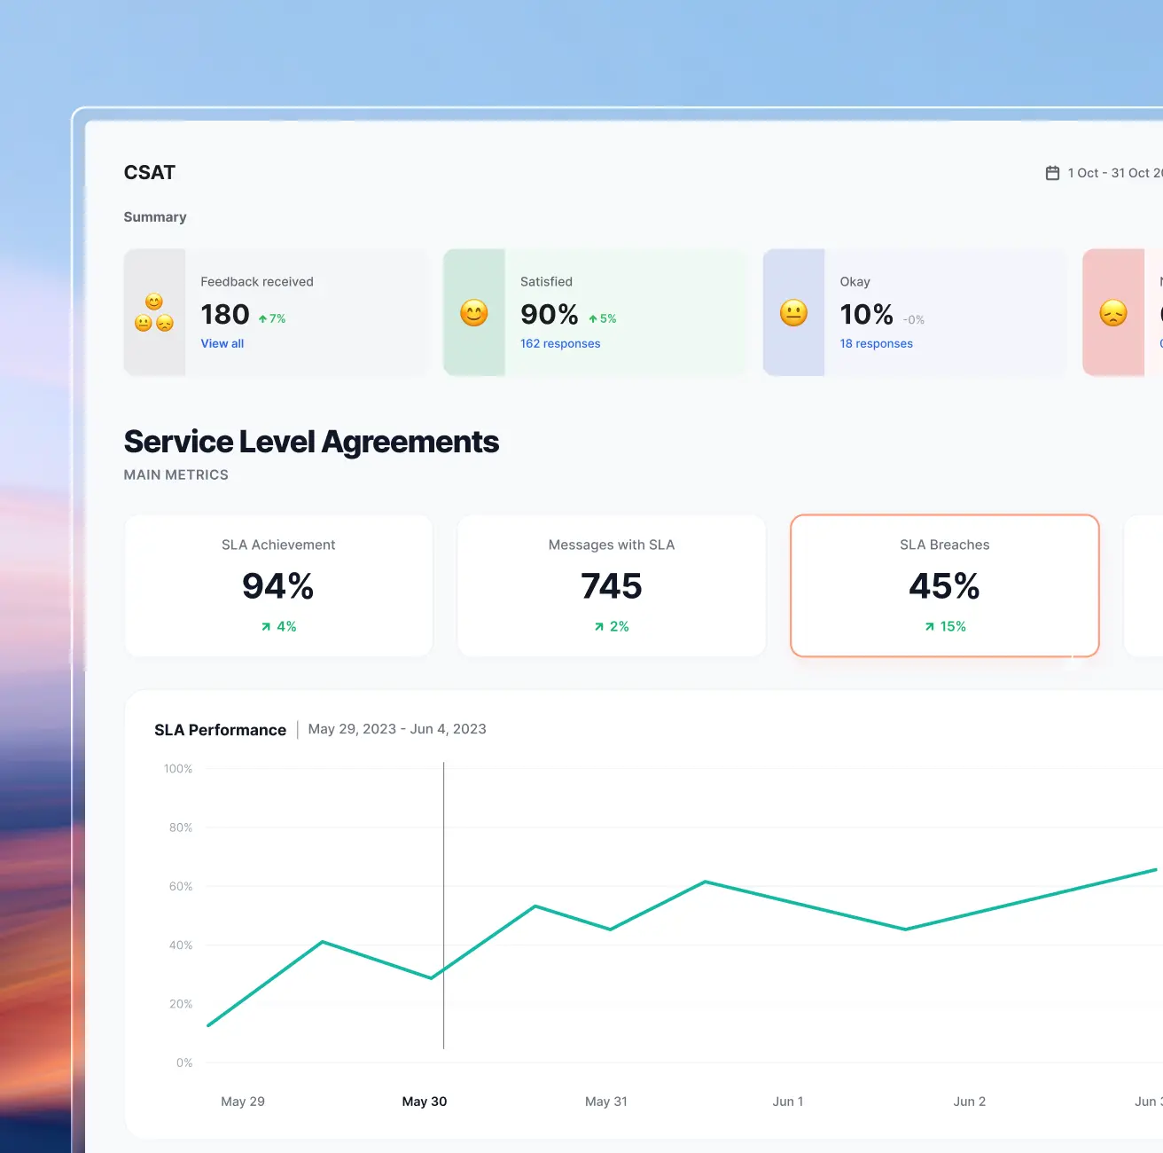Click the 90% Satisfied value
The height and width of the screenshot is (1153, 1163).
click(x=550, y=314)
